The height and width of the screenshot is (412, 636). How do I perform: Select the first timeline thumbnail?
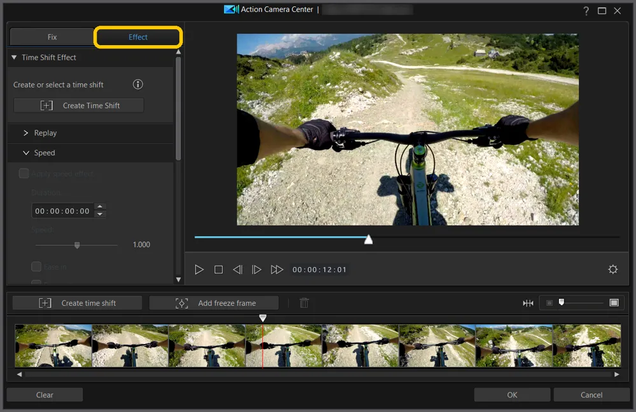point(53,345)
